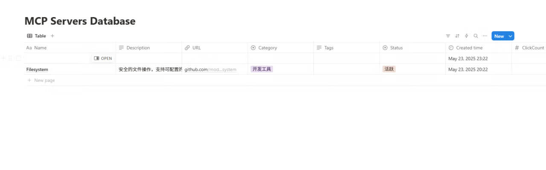Image resolution: width=546 pixels, height=170 pixels.
Task: Open empty row with the OPEN button
Action: tap(103, 58)
